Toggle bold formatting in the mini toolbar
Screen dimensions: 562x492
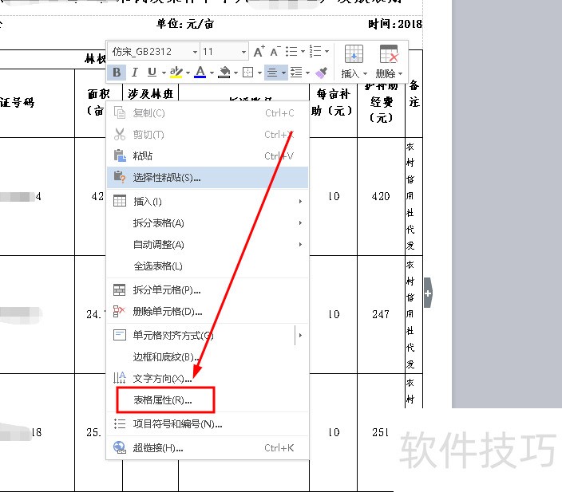tap(117, 73)
